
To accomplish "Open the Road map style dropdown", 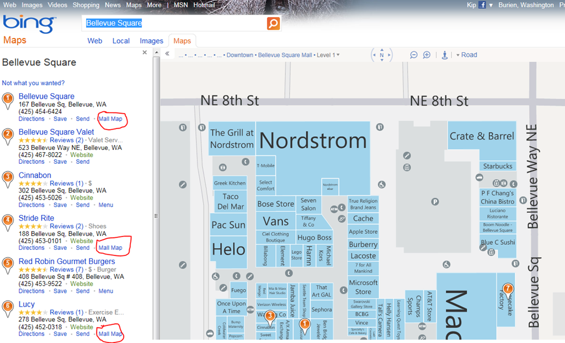I will [x=467, y=55].
